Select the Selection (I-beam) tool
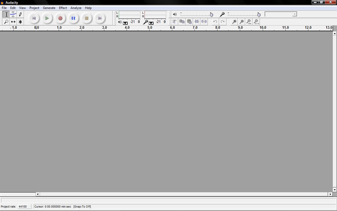This screenshot has height=211, width=337. (x=6, y=15)
